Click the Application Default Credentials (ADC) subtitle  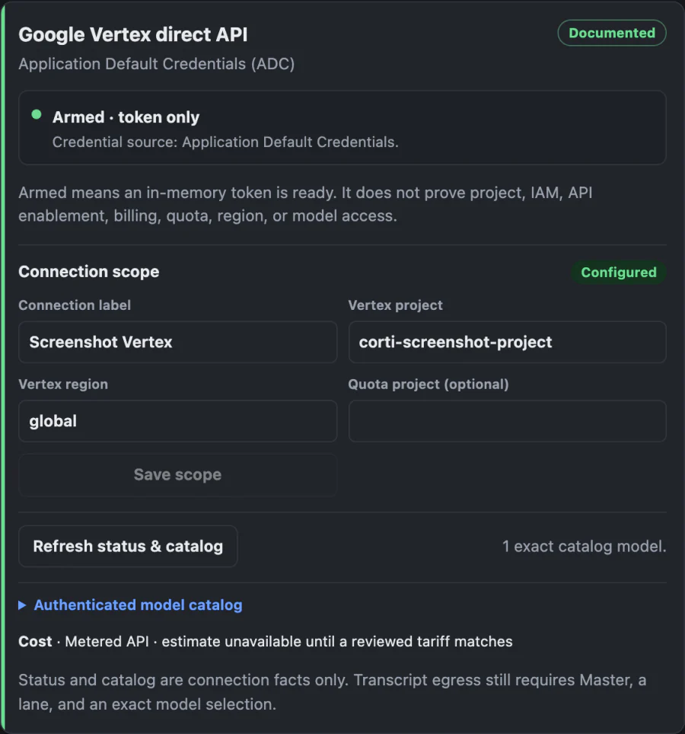[157, 64]
